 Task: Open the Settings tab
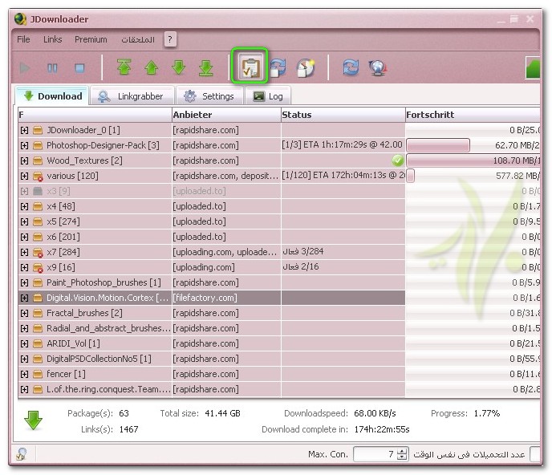tap(210, 96)
